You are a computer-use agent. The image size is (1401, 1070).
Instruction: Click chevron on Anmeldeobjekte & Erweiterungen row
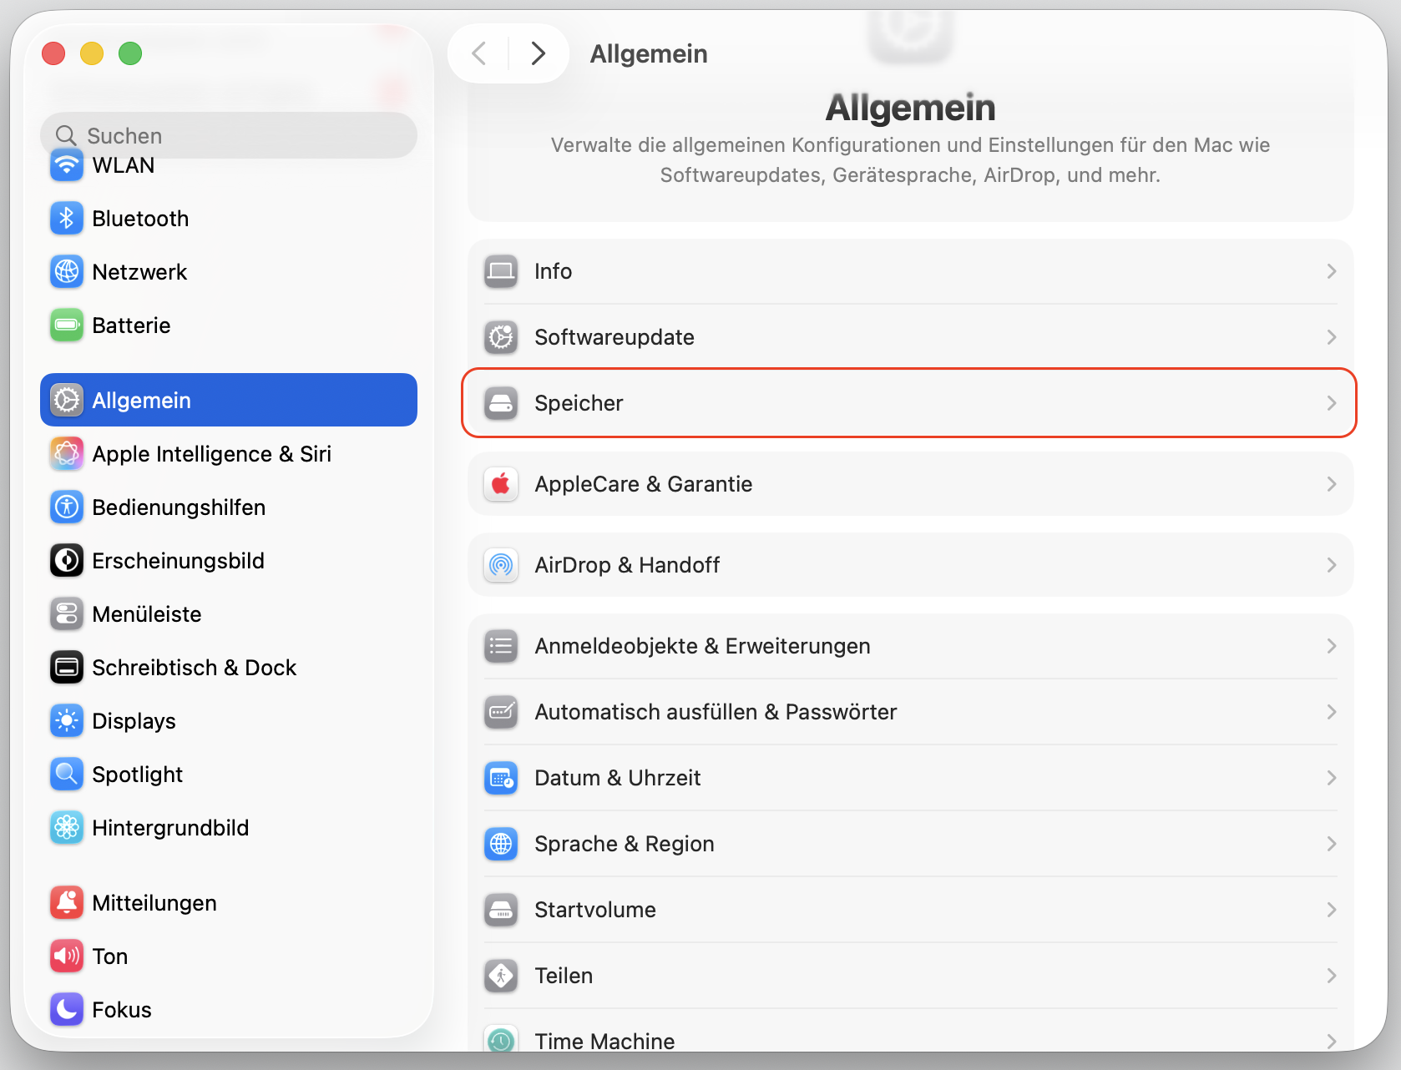(x=1332, y=646)
